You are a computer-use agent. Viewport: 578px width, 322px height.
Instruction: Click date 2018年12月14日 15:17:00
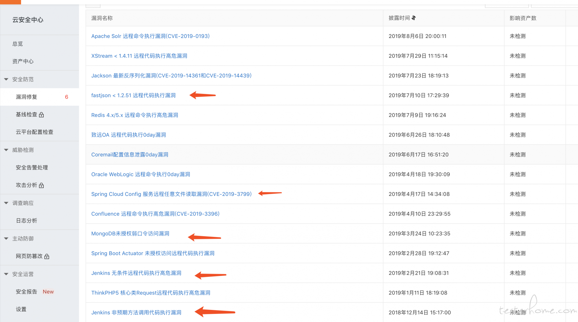pyautogui.click(x=420, y=313)
